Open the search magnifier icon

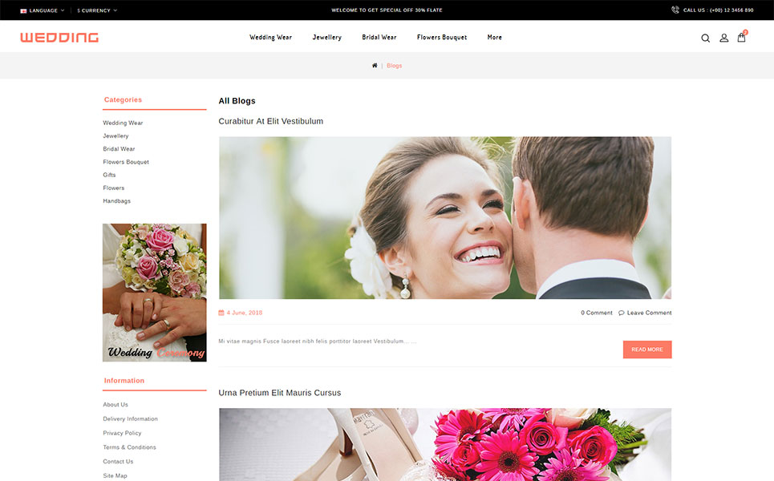(x=705, y=38)
